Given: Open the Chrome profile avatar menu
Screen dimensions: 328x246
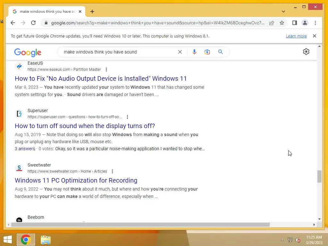Looking at the screenshot, I should point(305,23).
